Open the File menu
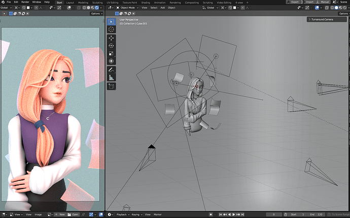 click(x=9, y=2)
